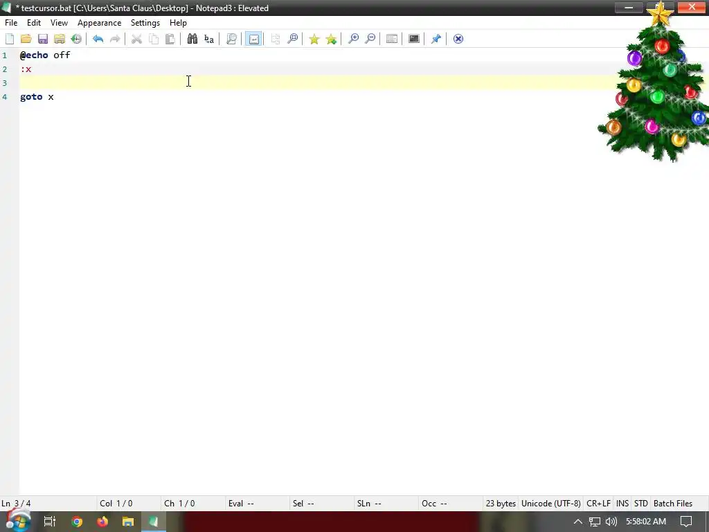
Task: Click the Copy toolbar icon
Action: click(x=153, y=39)
